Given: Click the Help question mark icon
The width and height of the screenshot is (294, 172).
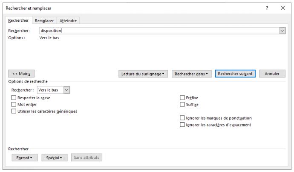Looking at the screenshot, I should point(267,8).
